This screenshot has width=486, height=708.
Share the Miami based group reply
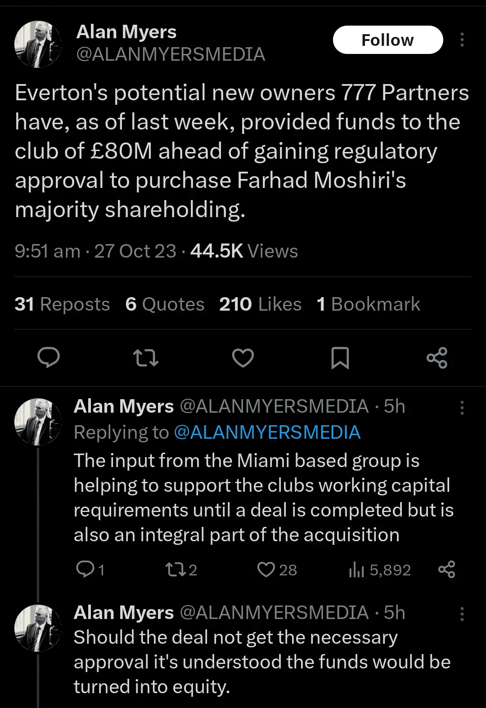[x=446, y=570]
